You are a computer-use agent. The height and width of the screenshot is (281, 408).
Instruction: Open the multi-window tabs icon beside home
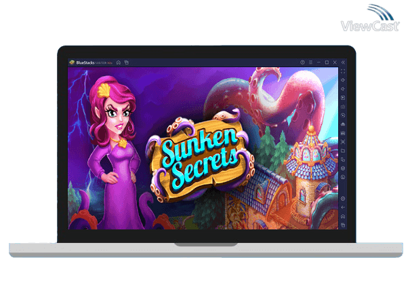tap(127, 62)
